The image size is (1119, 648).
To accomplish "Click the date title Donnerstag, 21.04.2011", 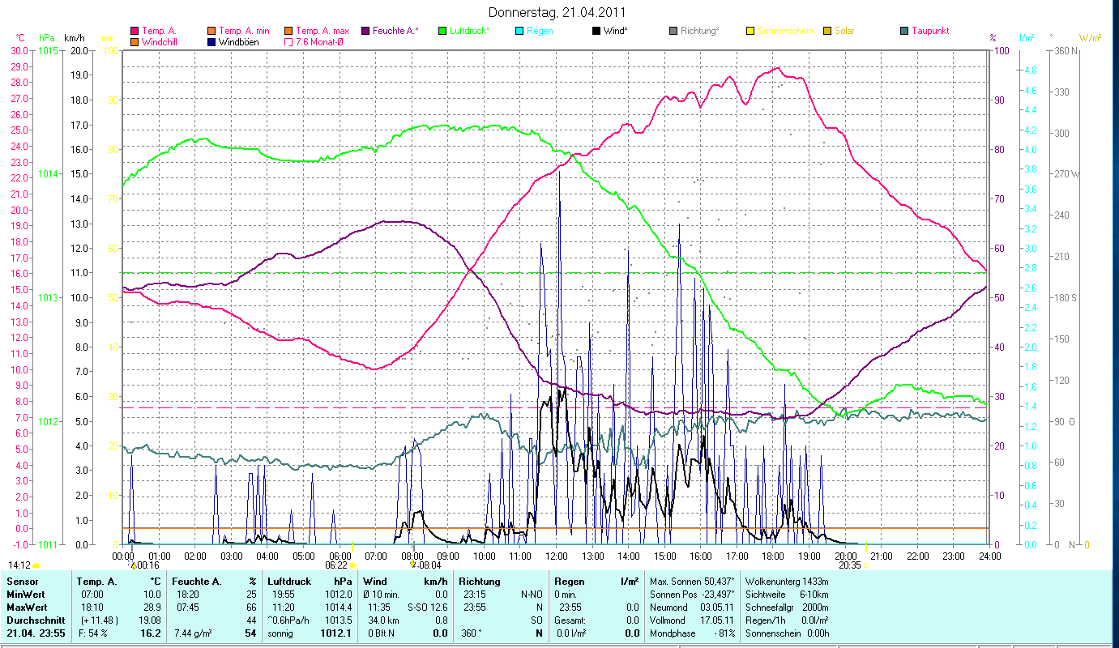I will pyautogui.click(x=557, y=12).
